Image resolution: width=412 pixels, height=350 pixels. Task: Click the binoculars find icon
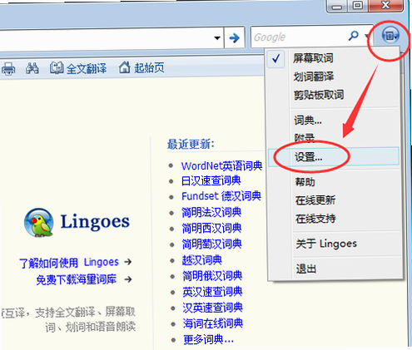[32, 68]
